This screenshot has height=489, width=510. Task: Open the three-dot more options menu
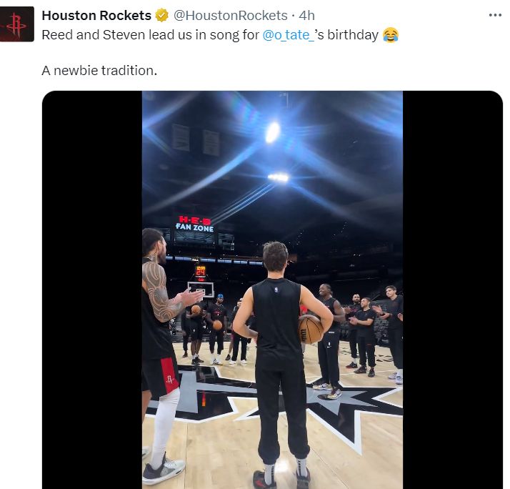(494, 16)
